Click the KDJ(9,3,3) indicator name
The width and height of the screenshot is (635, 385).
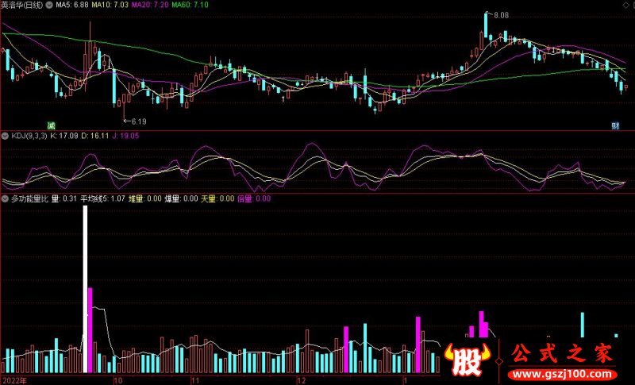pyautogui.click(x=29, y=136)
